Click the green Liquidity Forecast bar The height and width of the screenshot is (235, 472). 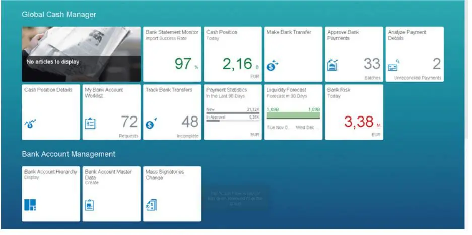pyautogui.click(x=293, y=115)
